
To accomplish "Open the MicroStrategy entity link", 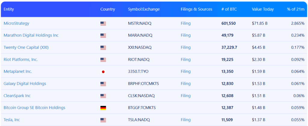I will click(16, 23).
